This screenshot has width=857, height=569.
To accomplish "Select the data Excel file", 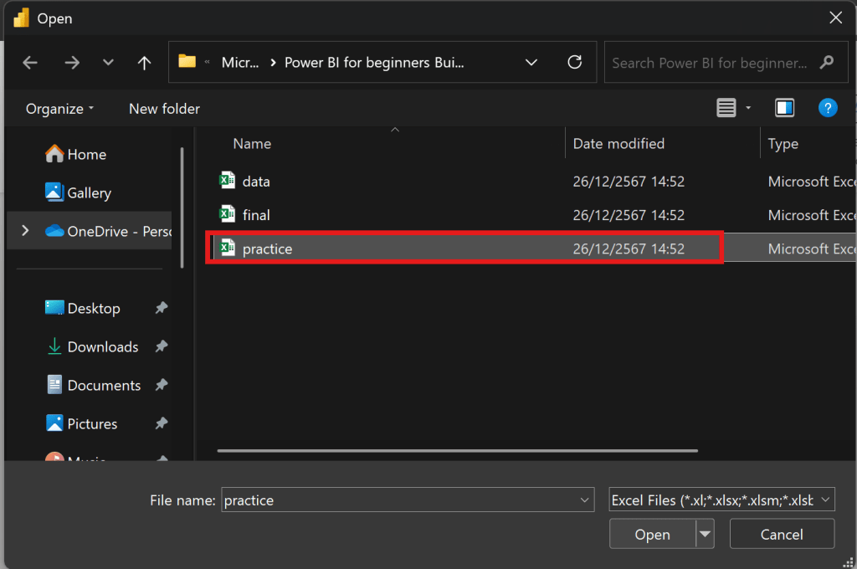I will tap(256, 182).
